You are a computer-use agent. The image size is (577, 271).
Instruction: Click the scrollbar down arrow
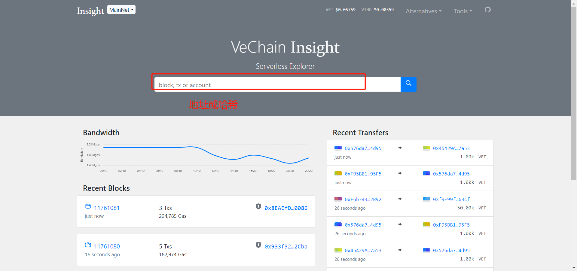click(574, 268)
